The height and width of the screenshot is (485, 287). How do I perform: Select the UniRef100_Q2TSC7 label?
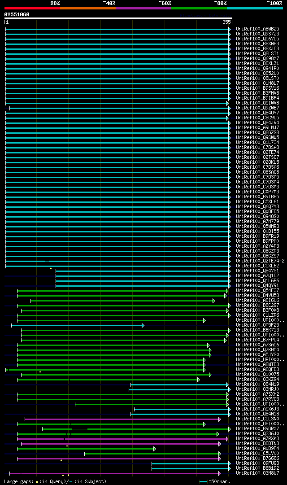pos(257,157)
